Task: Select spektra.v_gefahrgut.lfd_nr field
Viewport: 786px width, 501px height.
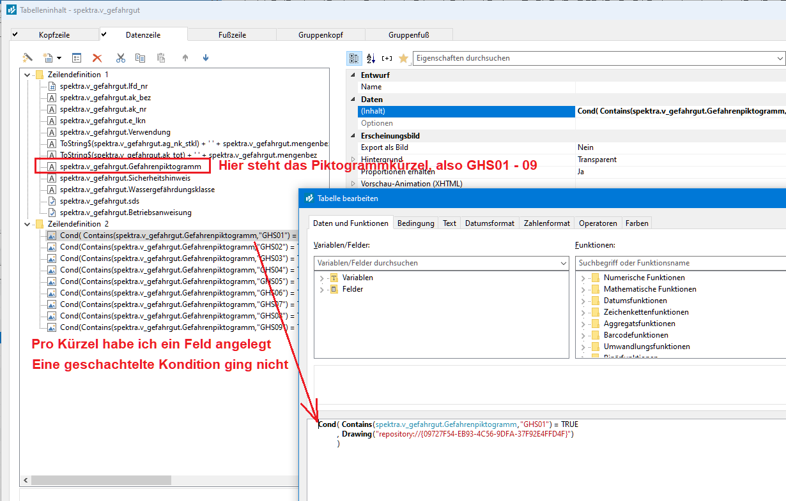Action: pyautogui.click(x=104, y=86)
